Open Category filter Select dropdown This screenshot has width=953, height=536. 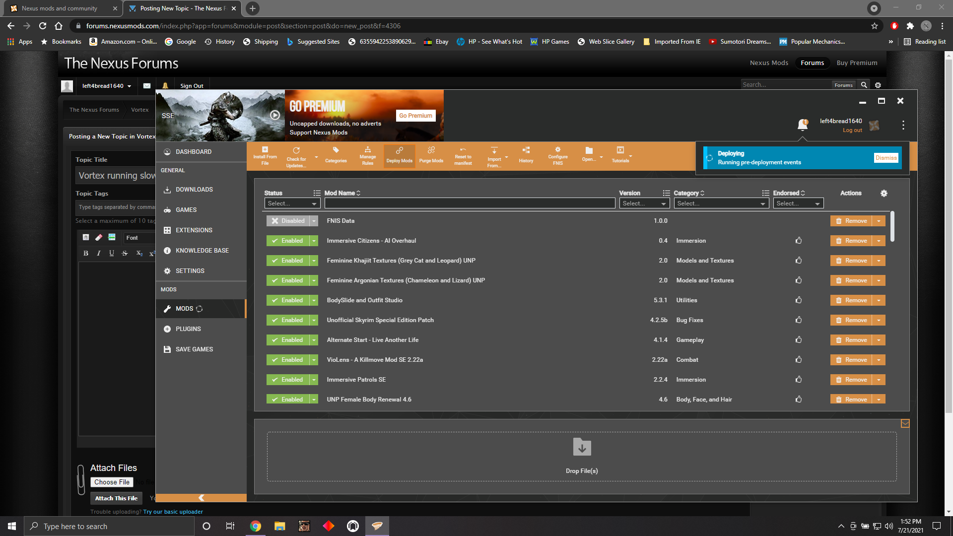(x=721, y=203)
